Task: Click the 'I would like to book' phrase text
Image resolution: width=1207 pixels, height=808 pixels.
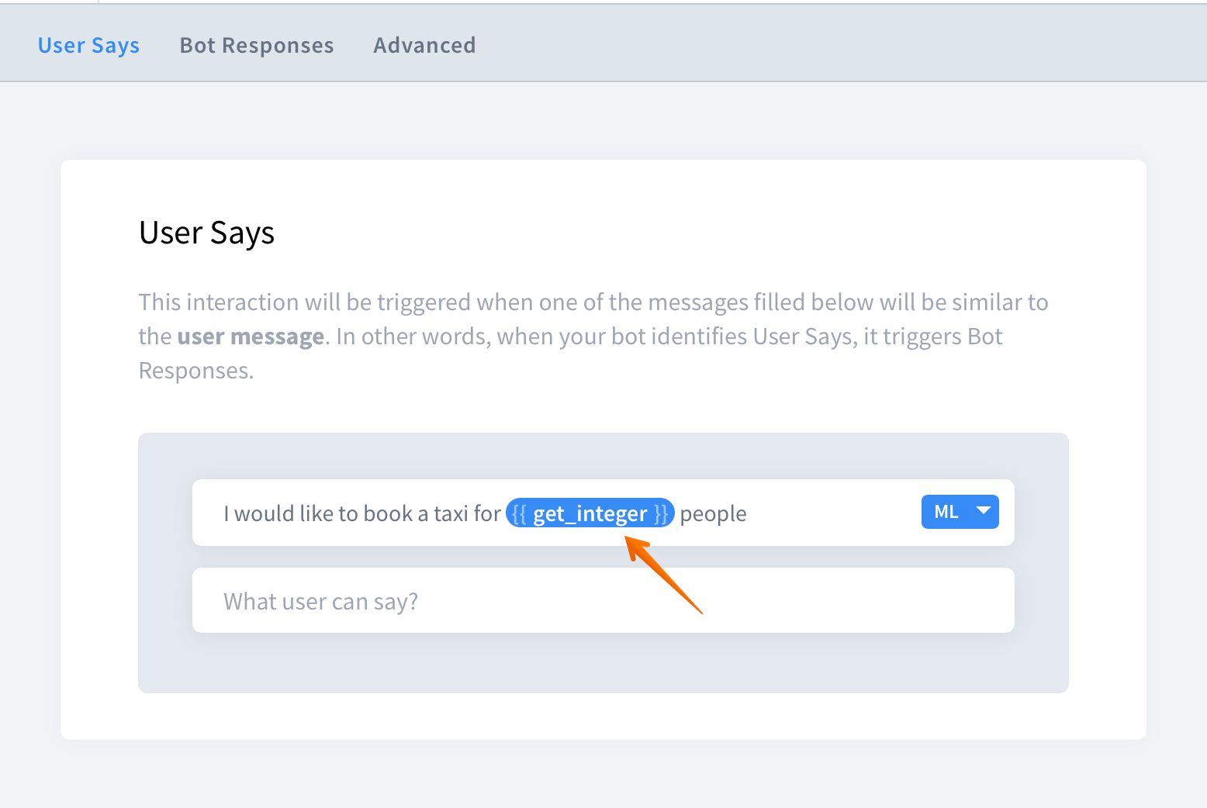Action: [318, 513]
